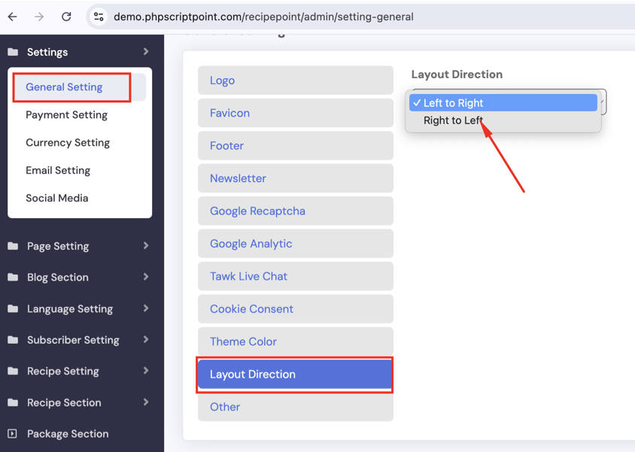Image resolution: width=635 pixels, height=452 pixels.
Task: Switch to the Footer tab
Action: 296,146
